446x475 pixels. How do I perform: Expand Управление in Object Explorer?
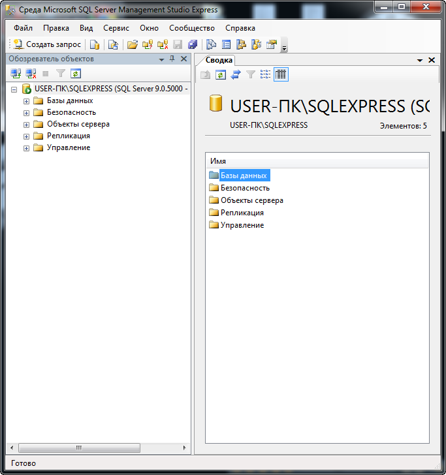coord(26,149)
